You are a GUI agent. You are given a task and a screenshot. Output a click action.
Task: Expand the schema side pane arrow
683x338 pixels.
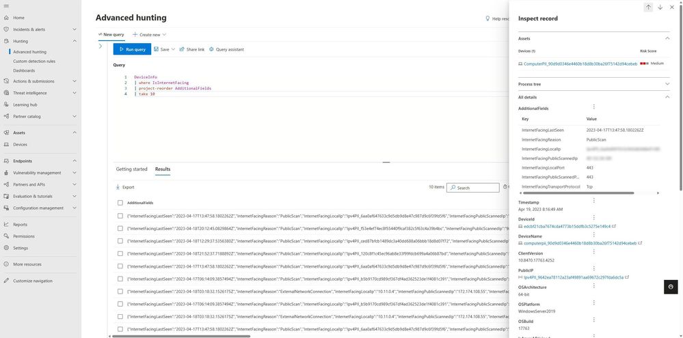point(101,46)
